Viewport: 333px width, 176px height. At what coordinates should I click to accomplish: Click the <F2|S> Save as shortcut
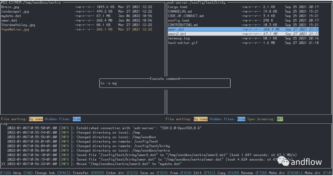140,173
